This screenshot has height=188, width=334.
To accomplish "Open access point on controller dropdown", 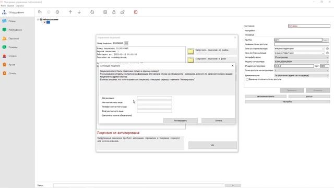I will [x=302, y=70].
